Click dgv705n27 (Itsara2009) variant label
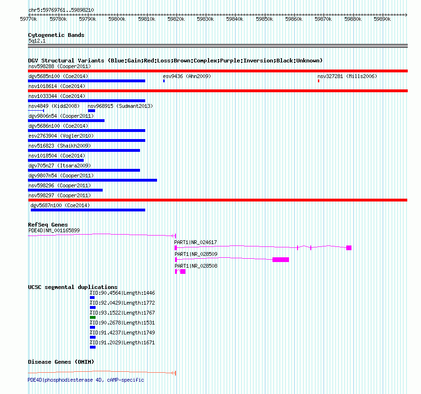The width and height of the screenshot is (421, 394). (x=60, y=166)
